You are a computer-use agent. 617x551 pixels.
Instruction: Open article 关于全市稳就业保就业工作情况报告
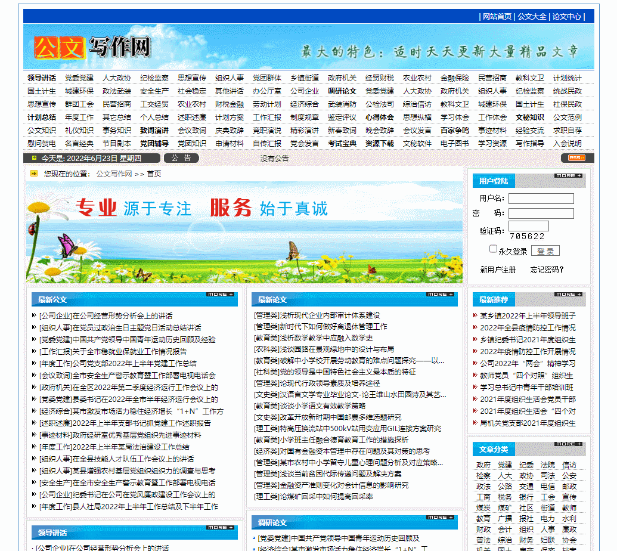tap(130, 351)
